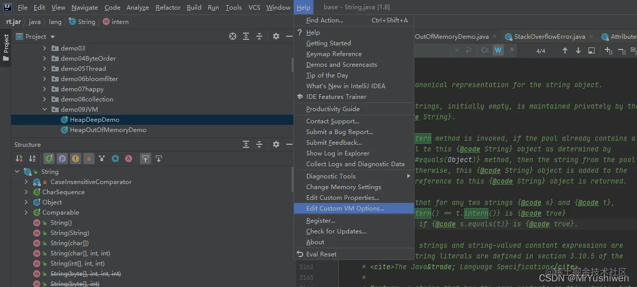637x287 pixels.
Task: Open the VCS menu
Action: [x=254, y=7]
